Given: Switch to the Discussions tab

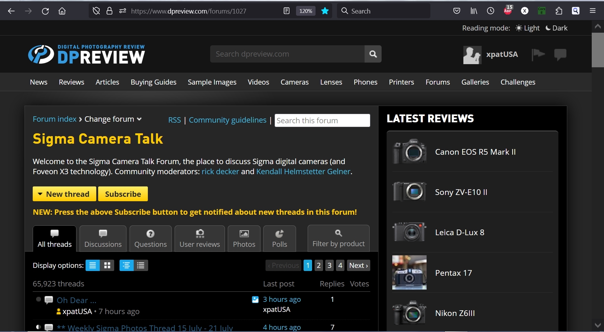Looking at the screenshot, I should tap(103, 239).
